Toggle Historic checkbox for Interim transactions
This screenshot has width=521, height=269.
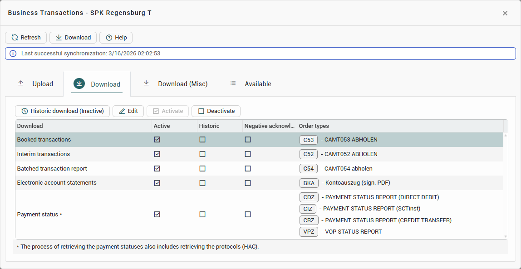[x=202, y=154]
